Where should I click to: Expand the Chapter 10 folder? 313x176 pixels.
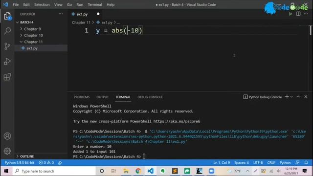(33, 35)
